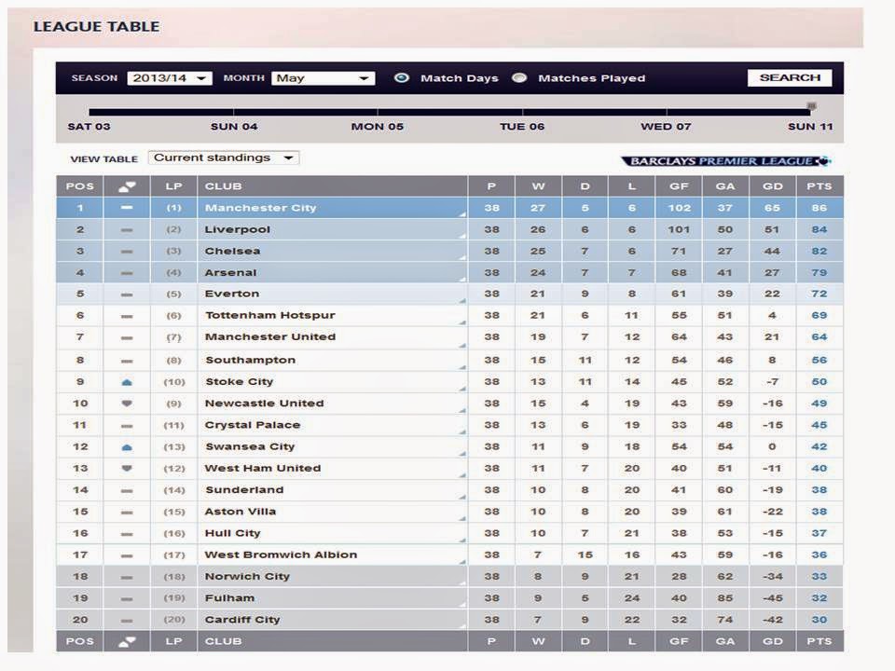Open the Everton club link
The height and width of the screenshot is (671, 895).
click(x=232, y=294)
